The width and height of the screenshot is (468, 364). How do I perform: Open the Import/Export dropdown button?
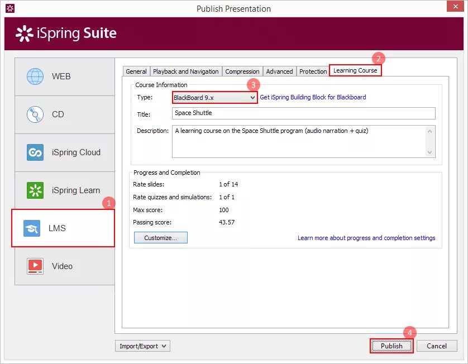tap(142, 346)
